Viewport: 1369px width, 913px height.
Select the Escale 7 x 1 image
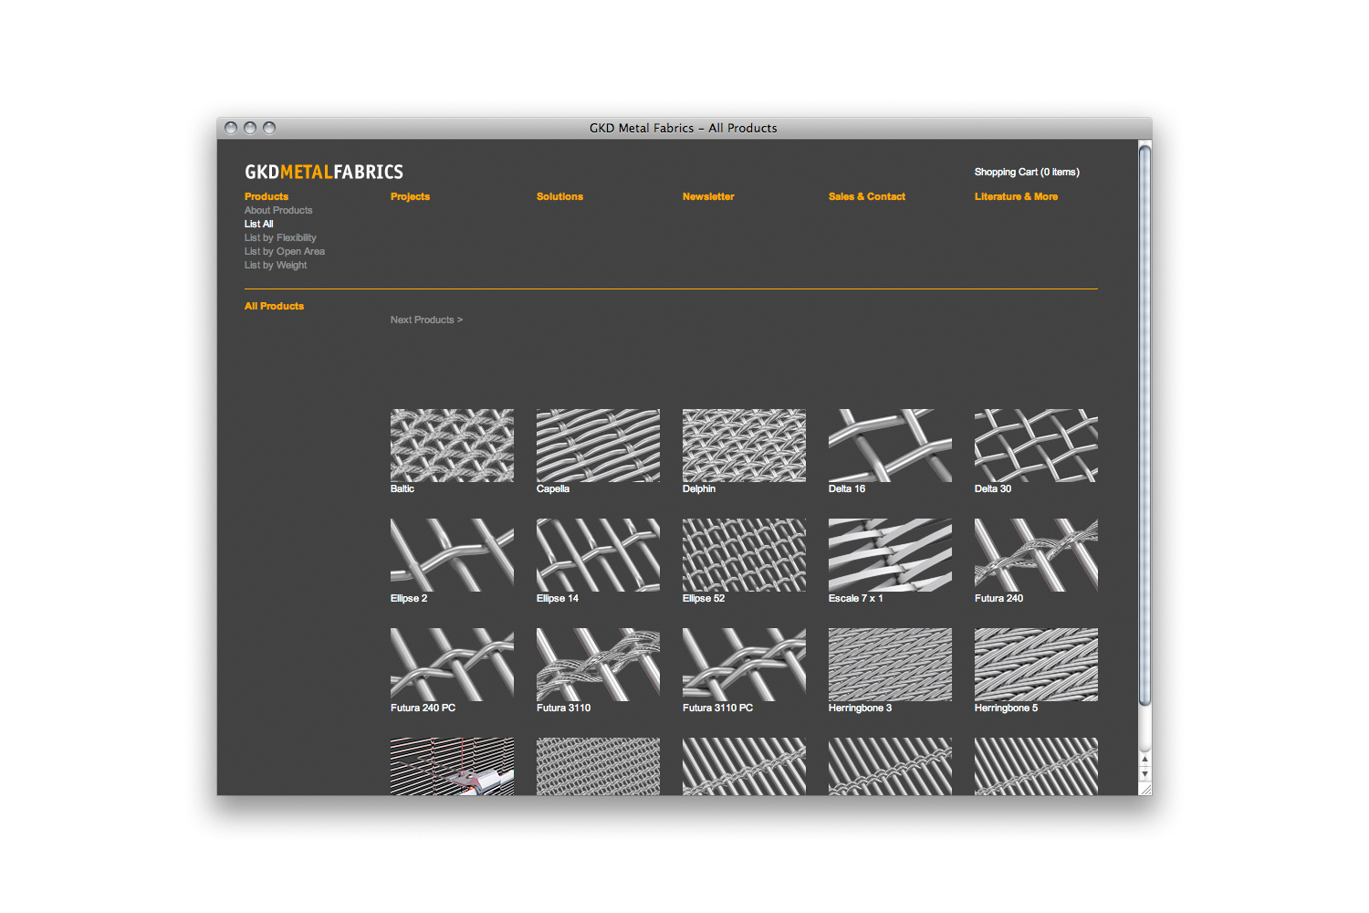[x=890, y=555]
